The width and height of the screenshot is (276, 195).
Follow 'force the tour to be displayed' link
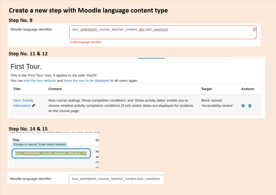[x=87, y=81]
